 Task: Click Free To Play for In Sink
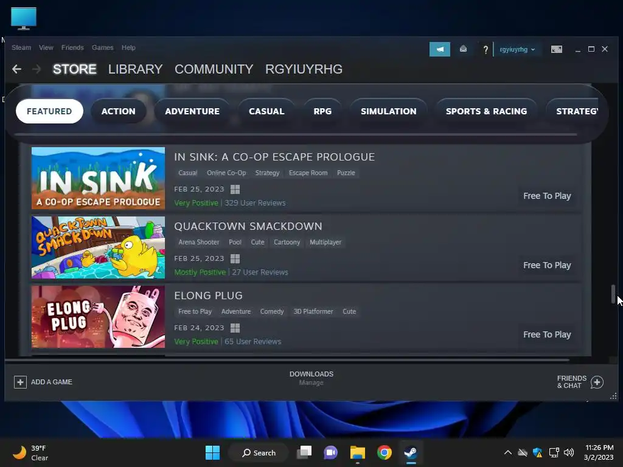click(x=547, y=196)
